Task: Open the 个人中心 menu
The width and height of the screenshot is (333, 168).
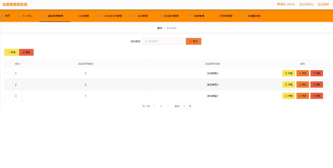Action: (x=26, y=16)
